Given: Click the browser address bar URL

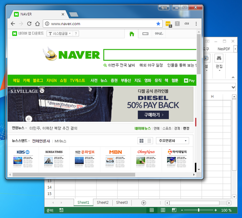Looking at the screenshot, I should pyautogui.click(x=66, y=24).
